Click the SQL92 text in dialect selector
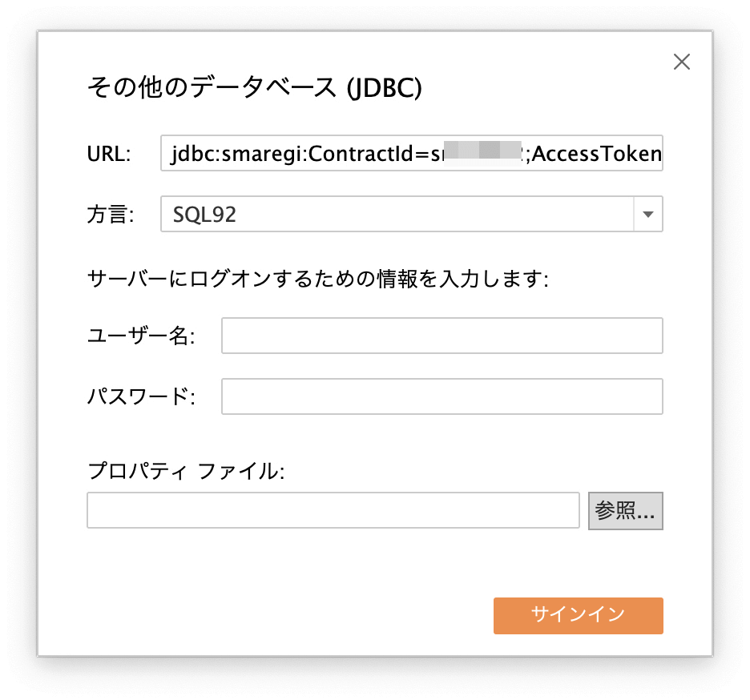The image size is (750, 700). click(x=204, y=215)
